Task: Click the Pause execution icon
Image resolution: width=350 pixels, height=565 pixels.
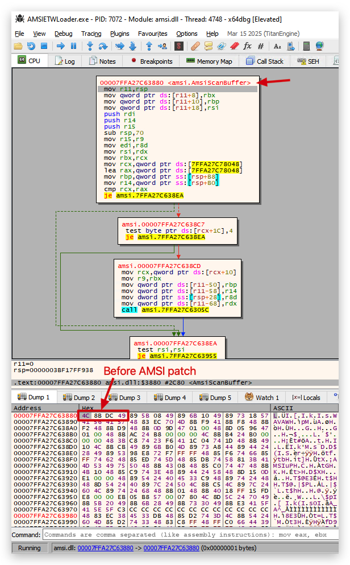Action: click(x=74, y=46)
